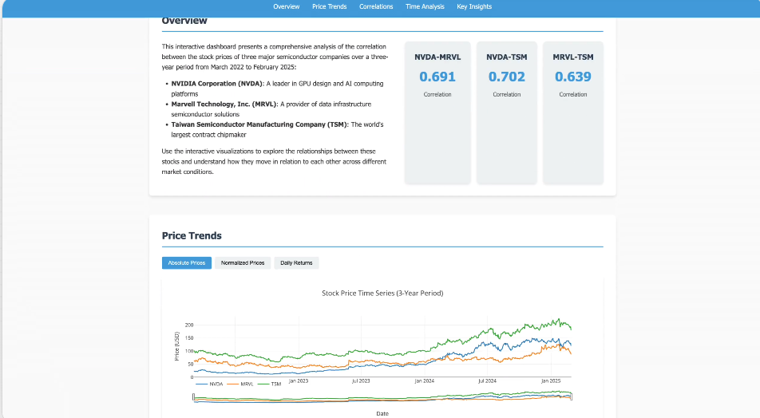This screenshot has width=760, height=418.
Task: Show the Daily Returns chart
Action: 296,263
